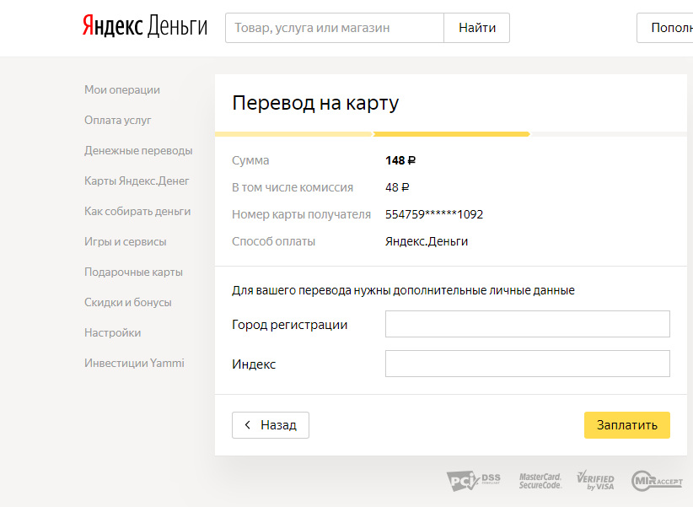Viewport: 693px width, 507px height.
Task: Click the PCI DSS badge icon
Action: click(473, 481)
